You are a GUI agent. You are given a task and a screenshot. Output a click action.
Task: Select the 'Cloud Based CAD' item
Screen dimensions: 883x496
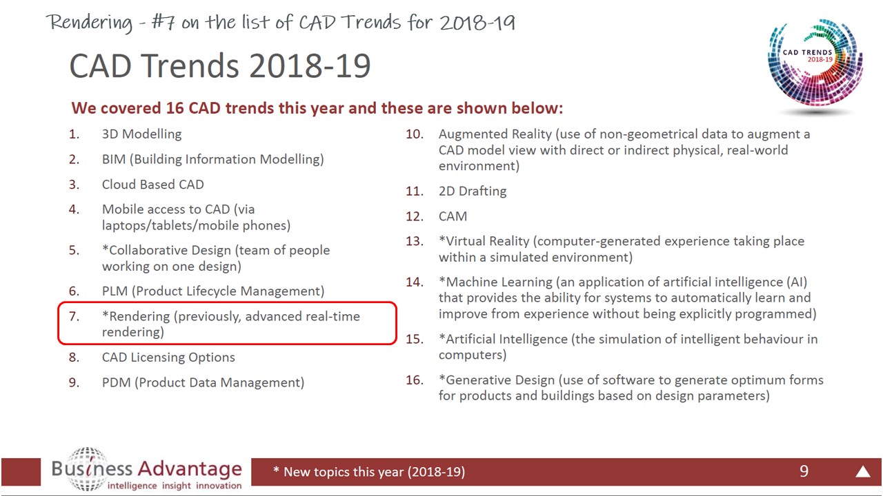tap(153, 185)
